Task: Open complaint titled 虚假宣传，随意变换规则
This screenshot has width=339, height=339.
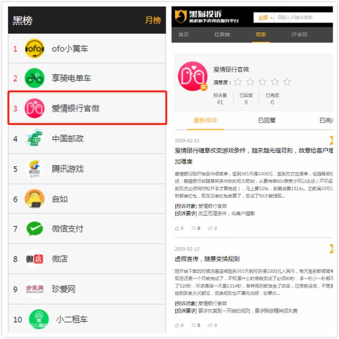Action: [x=207, y=259]
